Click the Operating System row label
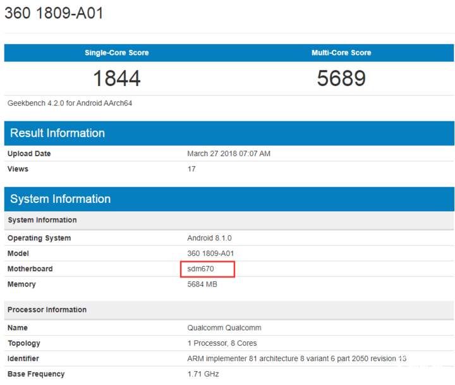 (39, 238)
